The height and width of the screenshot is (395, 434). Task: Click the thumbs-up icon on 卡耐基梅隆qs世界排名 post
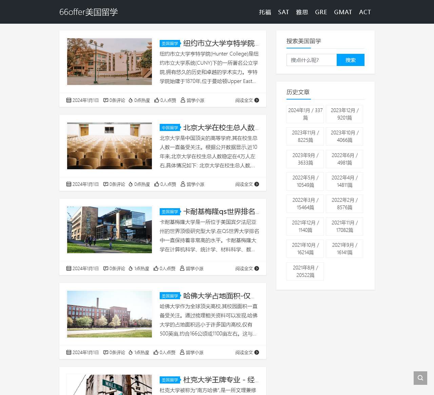click(156, 268)
